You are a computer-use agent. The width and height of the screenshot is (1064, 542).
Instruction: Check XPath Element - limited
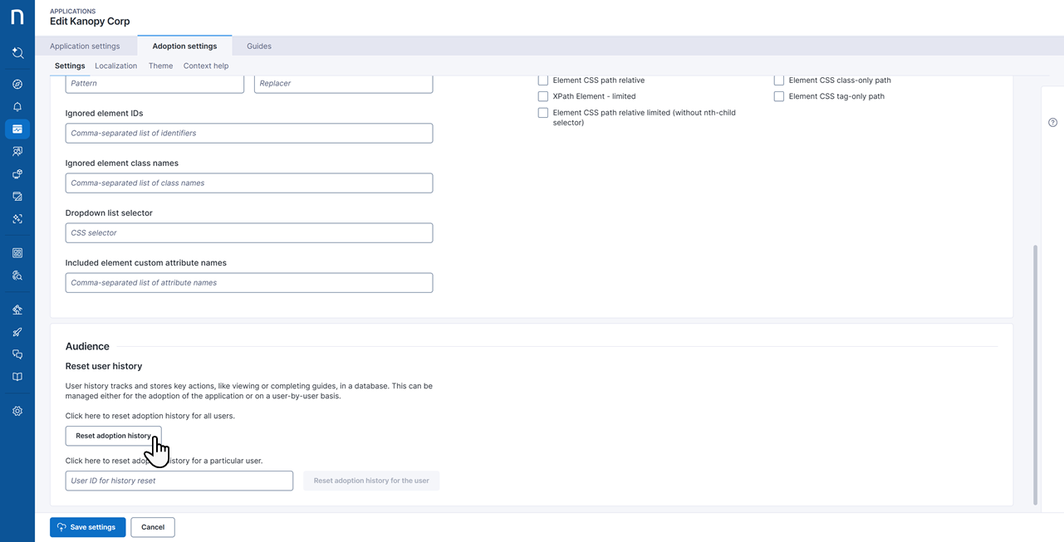point(543,96)
